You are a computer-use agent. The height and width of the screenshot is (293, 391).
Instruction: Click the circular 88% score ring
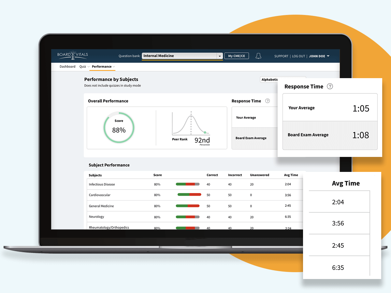pos(119,128)
